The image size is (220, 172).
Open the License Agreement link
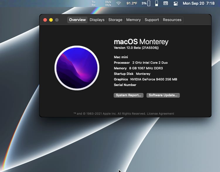[x=161, y=113]
